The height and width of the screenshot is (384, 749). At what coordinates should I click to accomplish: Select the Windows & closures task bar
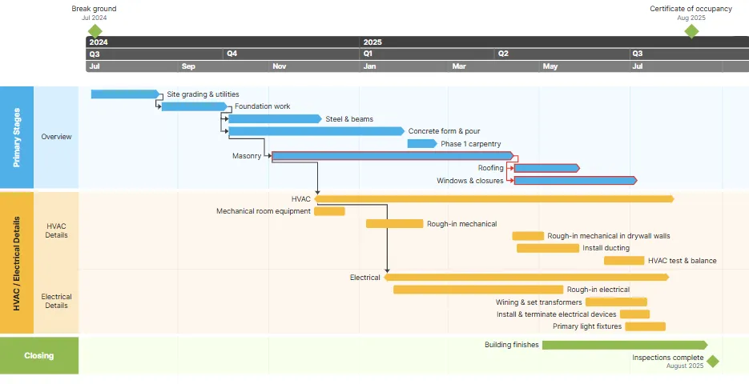[x=576, y=180]
